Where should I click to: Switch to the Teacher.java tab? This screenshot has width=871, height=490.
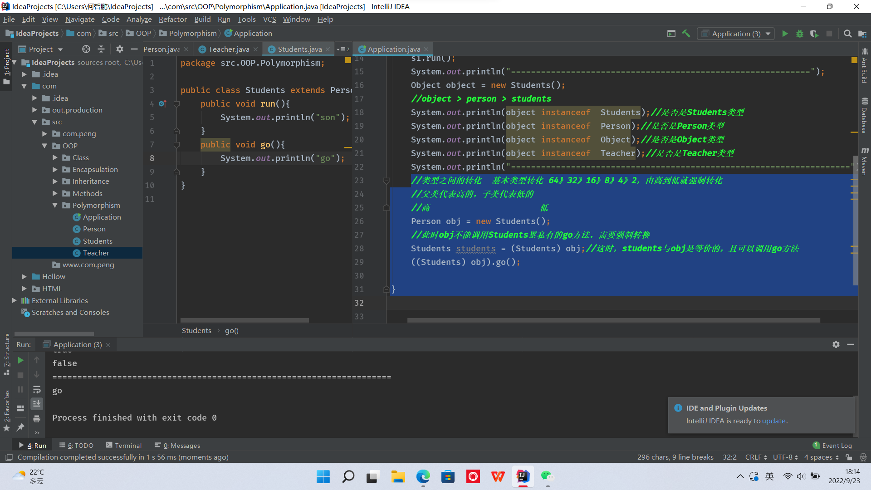pos(229,49)
